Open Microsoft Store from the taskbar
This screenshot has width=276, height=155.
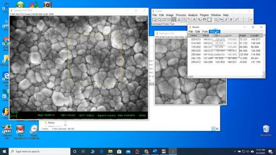coord(119,151)
